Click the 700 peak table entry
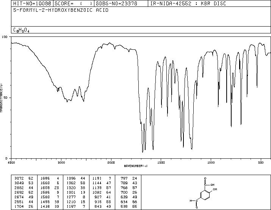 [129, 192]
